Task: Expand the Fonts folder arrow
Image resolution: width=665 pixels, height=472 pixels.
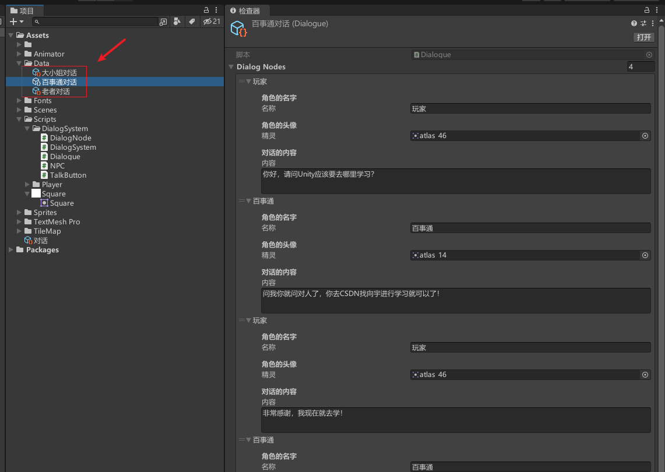Action: coord(19,100)
